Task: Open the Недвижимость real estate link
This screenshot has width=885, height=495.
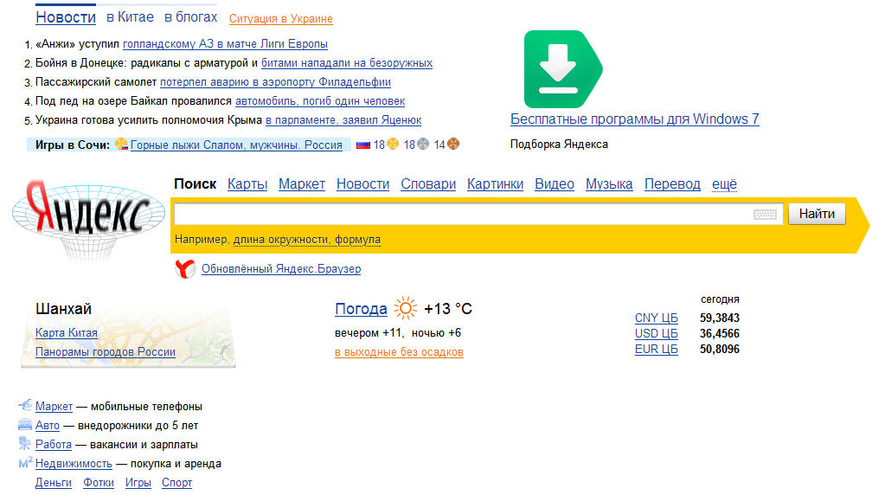Action: tap(74, 463)
